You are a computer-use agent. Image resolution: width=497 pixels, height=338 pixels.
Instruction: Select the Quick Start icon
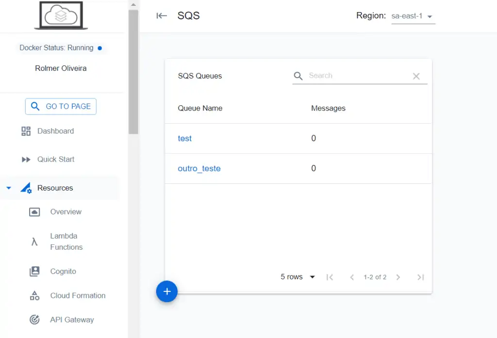[x=26, y=159]
